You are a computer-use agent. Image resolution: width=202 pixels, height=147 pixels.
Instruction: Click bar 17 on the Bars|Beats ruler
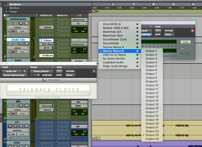(x=134, y=4)
